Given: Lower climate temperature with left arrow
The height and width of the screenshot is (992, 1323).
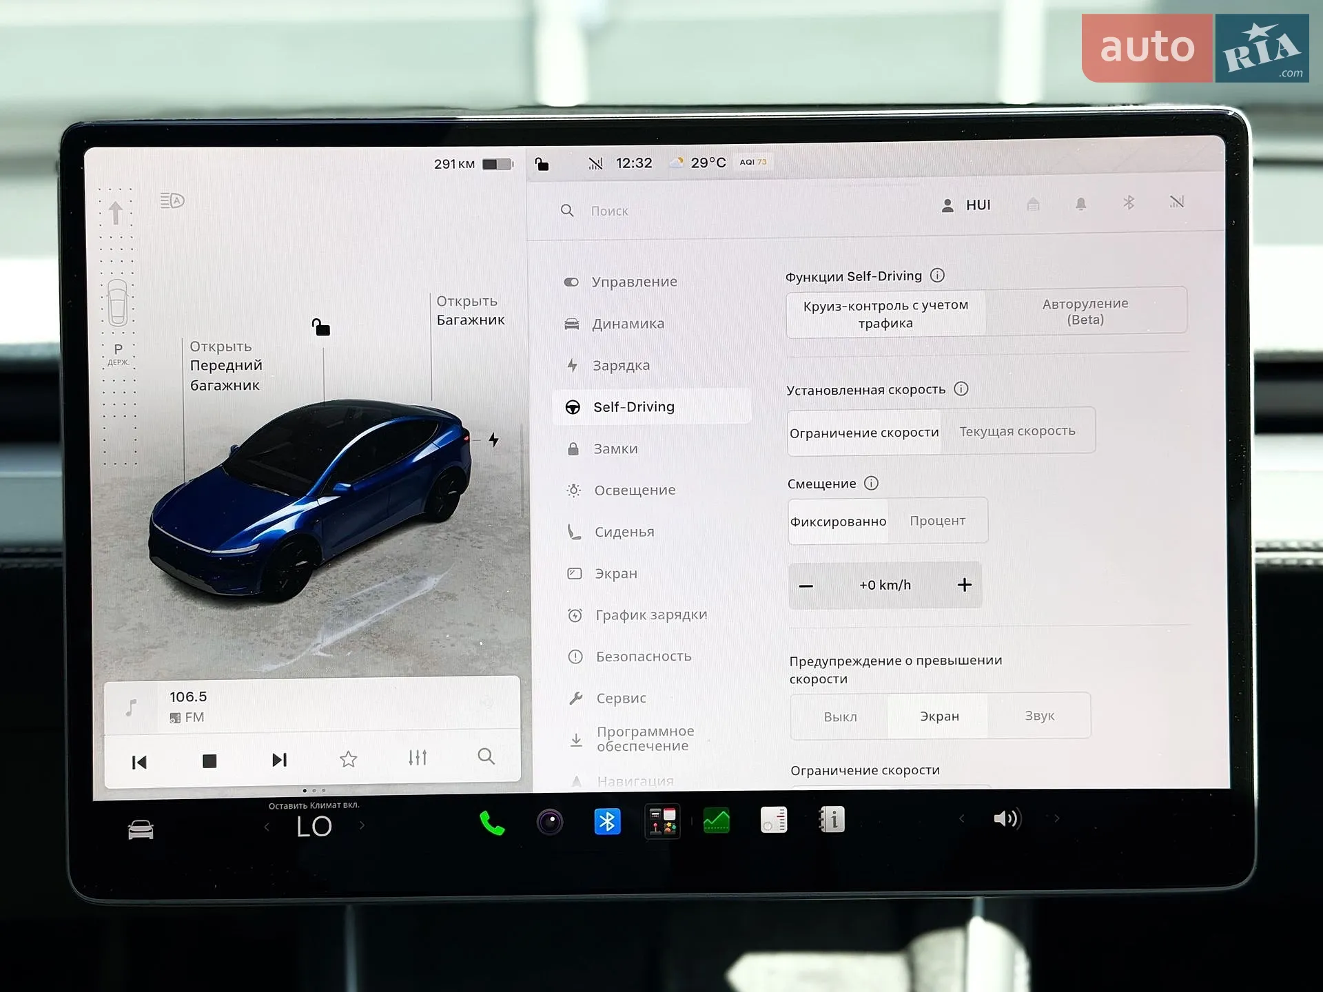Looking at the screenshot, I should (x=267, y=827).
